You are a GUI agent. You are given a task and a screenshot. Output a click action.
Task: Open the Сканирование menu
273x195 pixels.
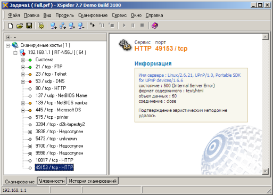click(x=93, y=15)
